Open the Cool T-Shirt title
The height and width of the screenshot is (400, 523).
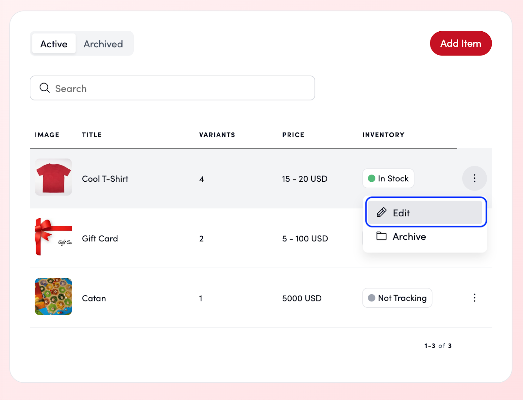pyautogui.click(x=105, y=179)
